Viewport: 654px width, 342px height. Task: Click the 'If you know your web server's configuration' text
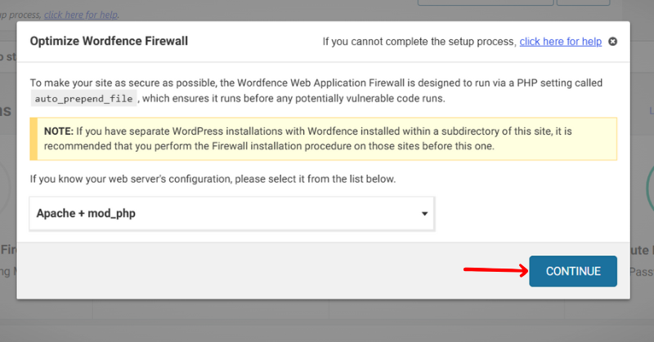[213, 179]
